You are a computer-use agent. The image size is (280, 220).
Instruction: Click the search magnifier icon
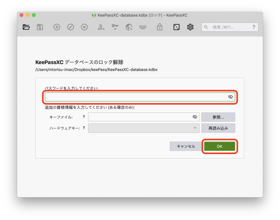point(206,27)
